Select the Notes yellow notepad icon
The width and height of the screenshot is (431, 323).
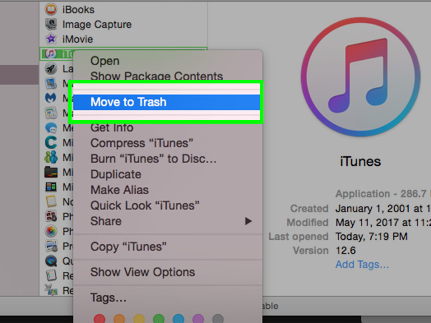(51, 202)
